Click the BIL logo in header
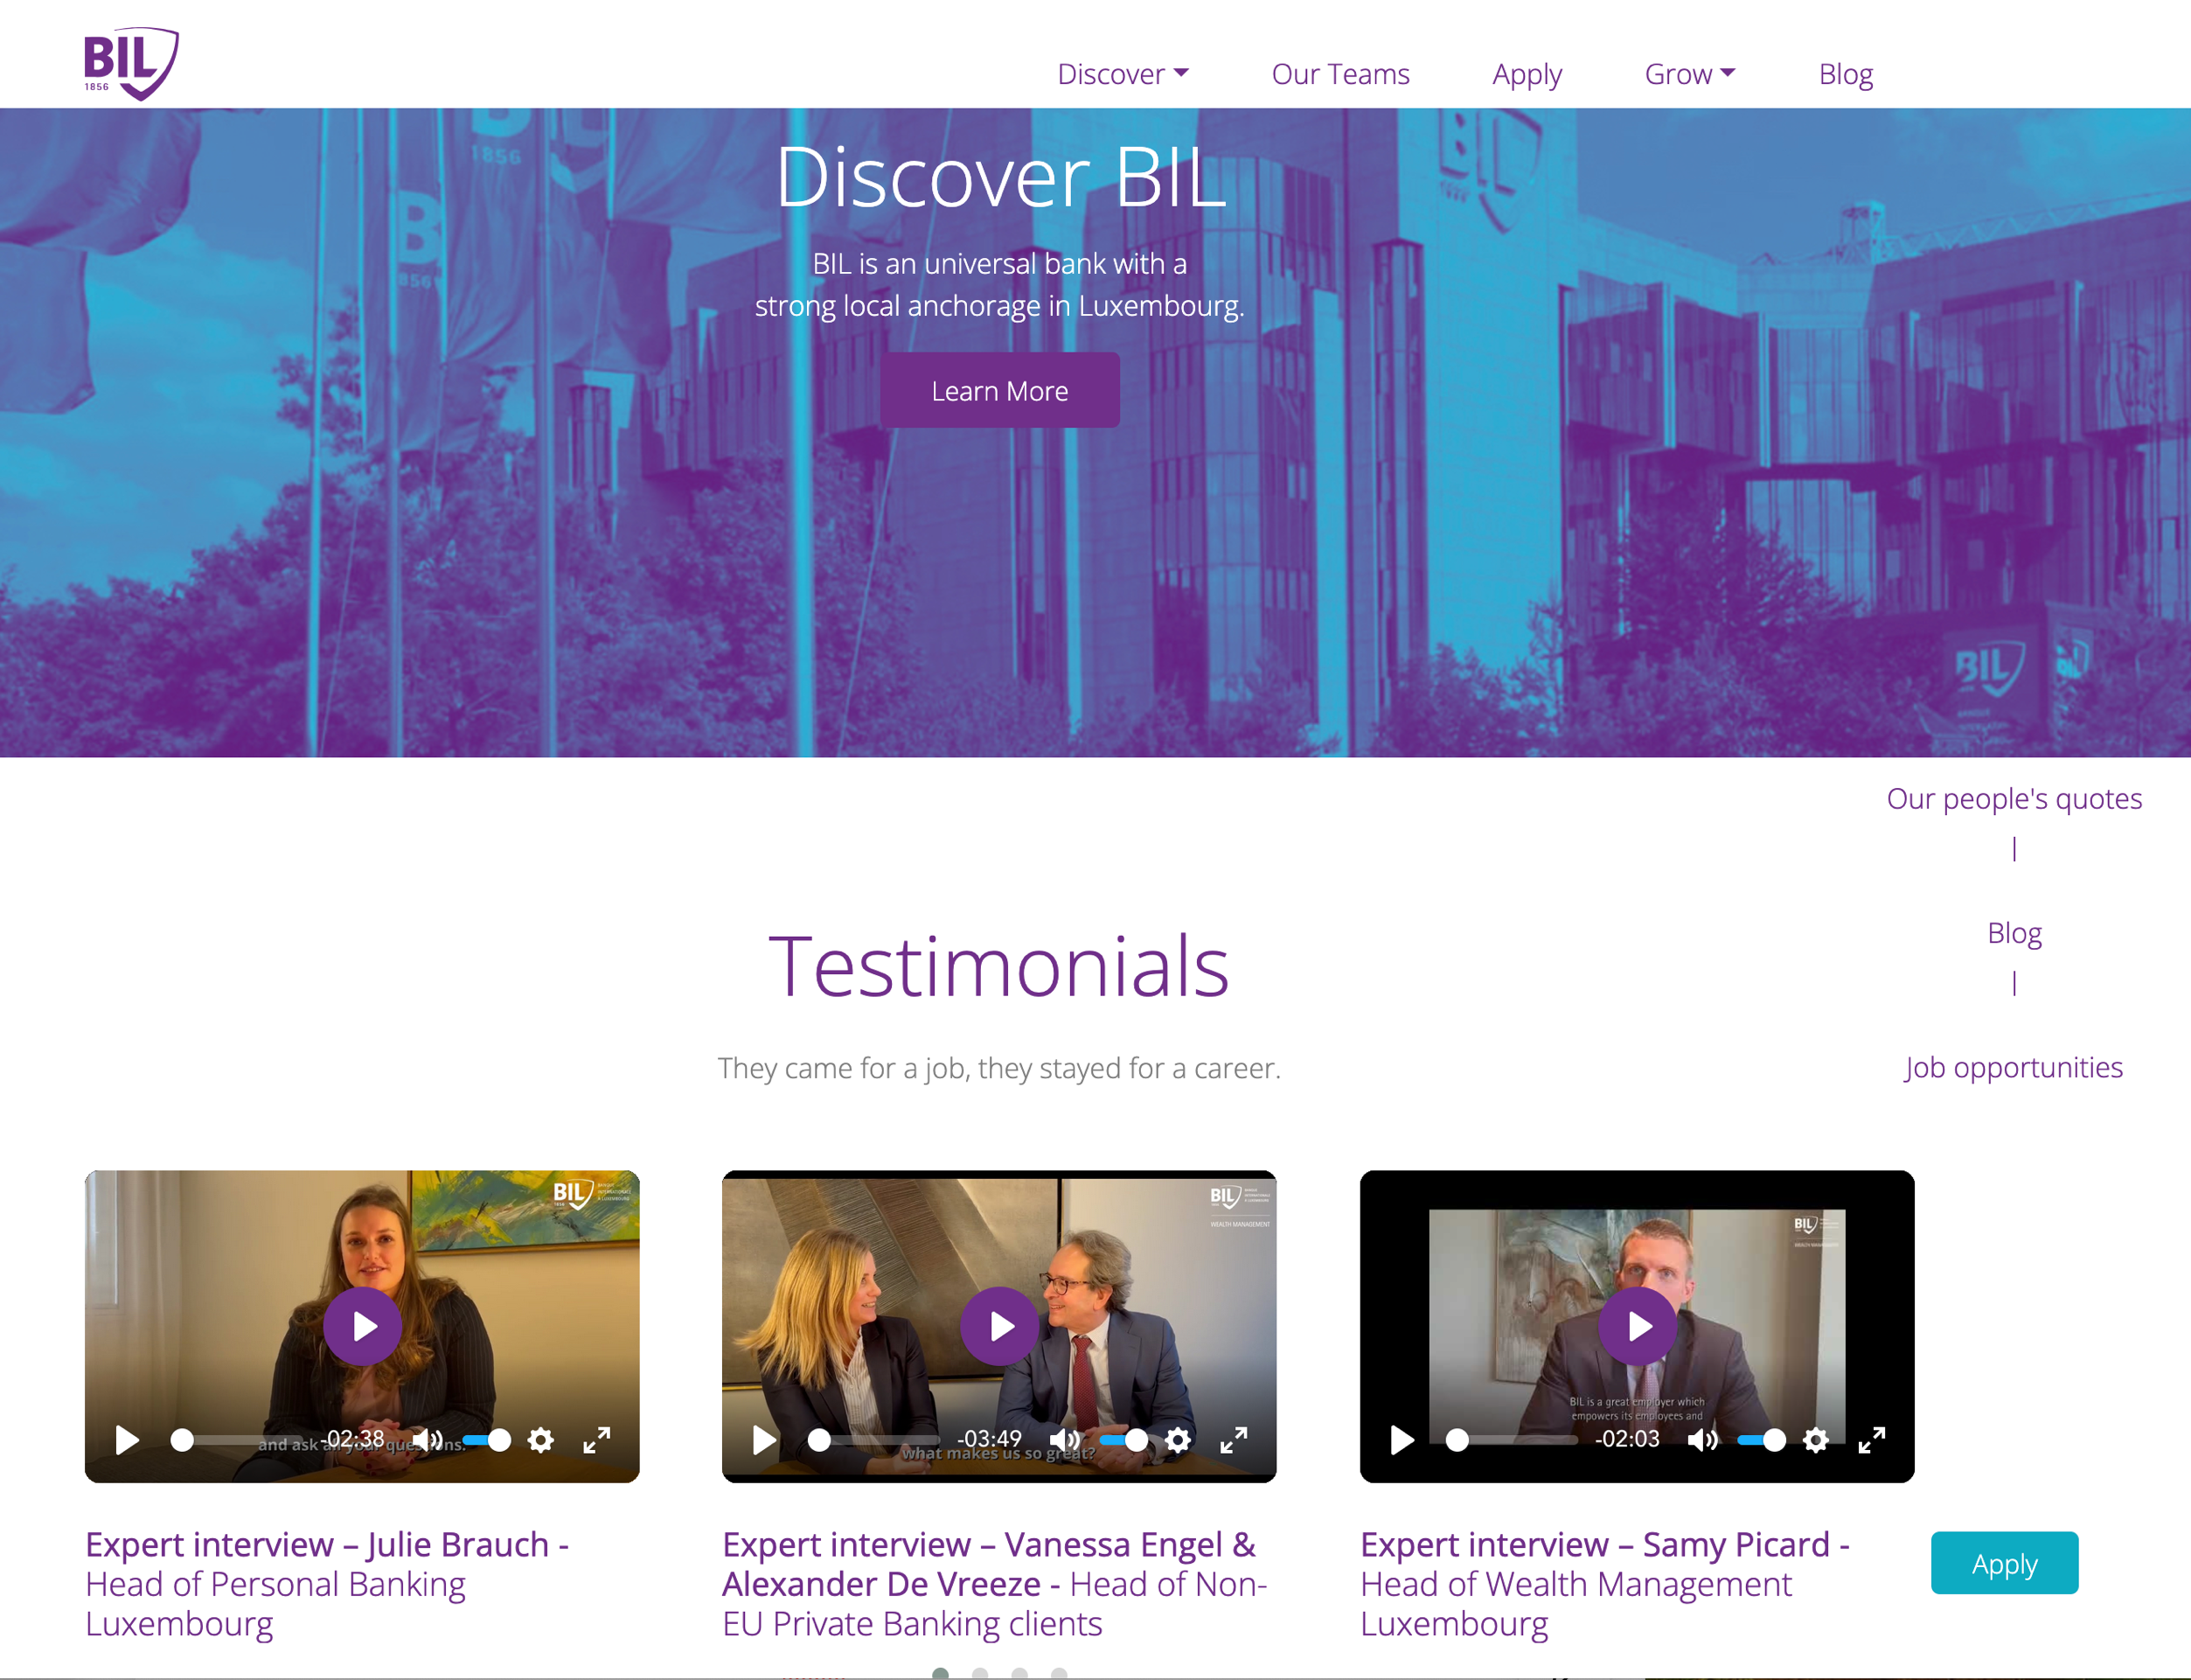The height and width of the screenshot is (1680, 2191). pyautogui.click(x=131, y=63)
